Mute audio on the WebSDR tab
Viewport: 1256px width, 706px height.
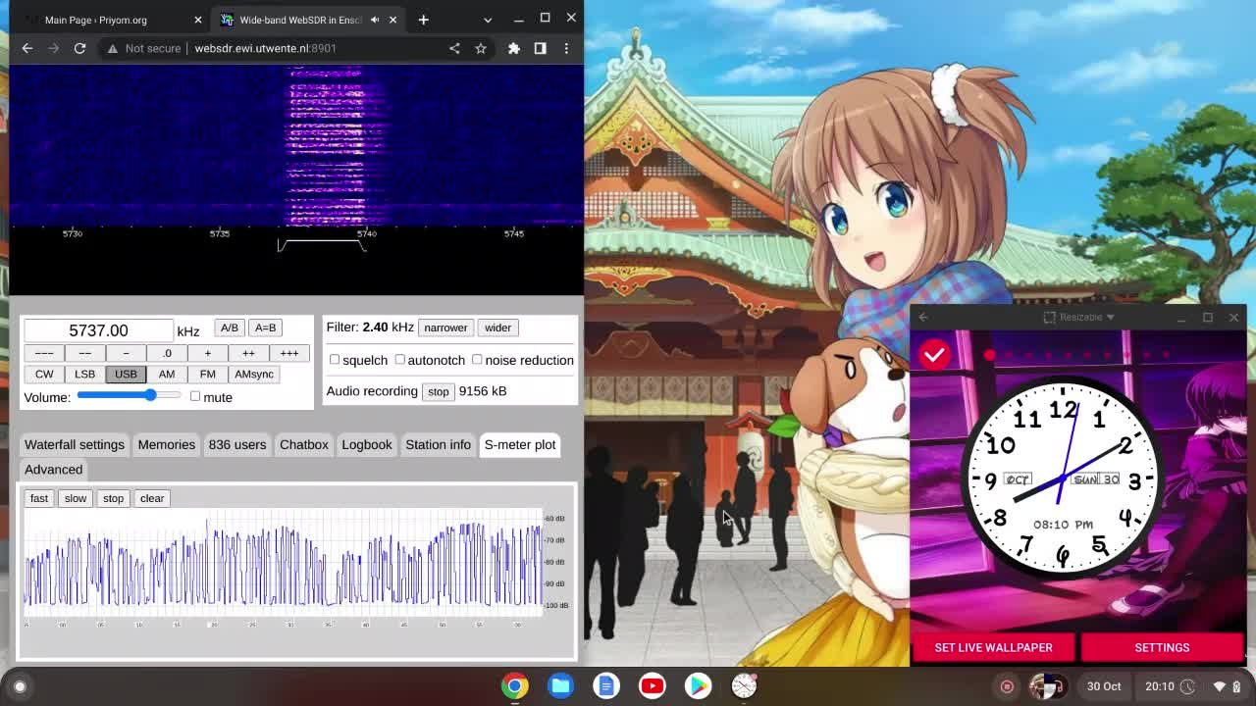tap(375, 20)
